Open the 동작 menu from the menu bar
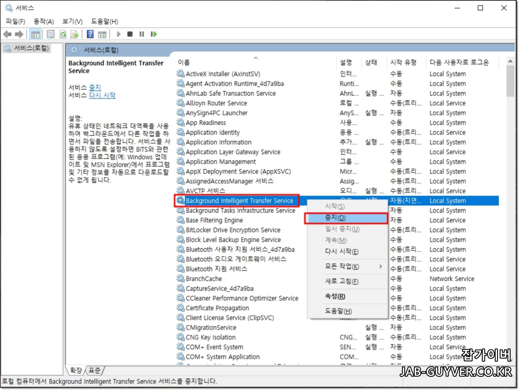 (x=43, y=21)
